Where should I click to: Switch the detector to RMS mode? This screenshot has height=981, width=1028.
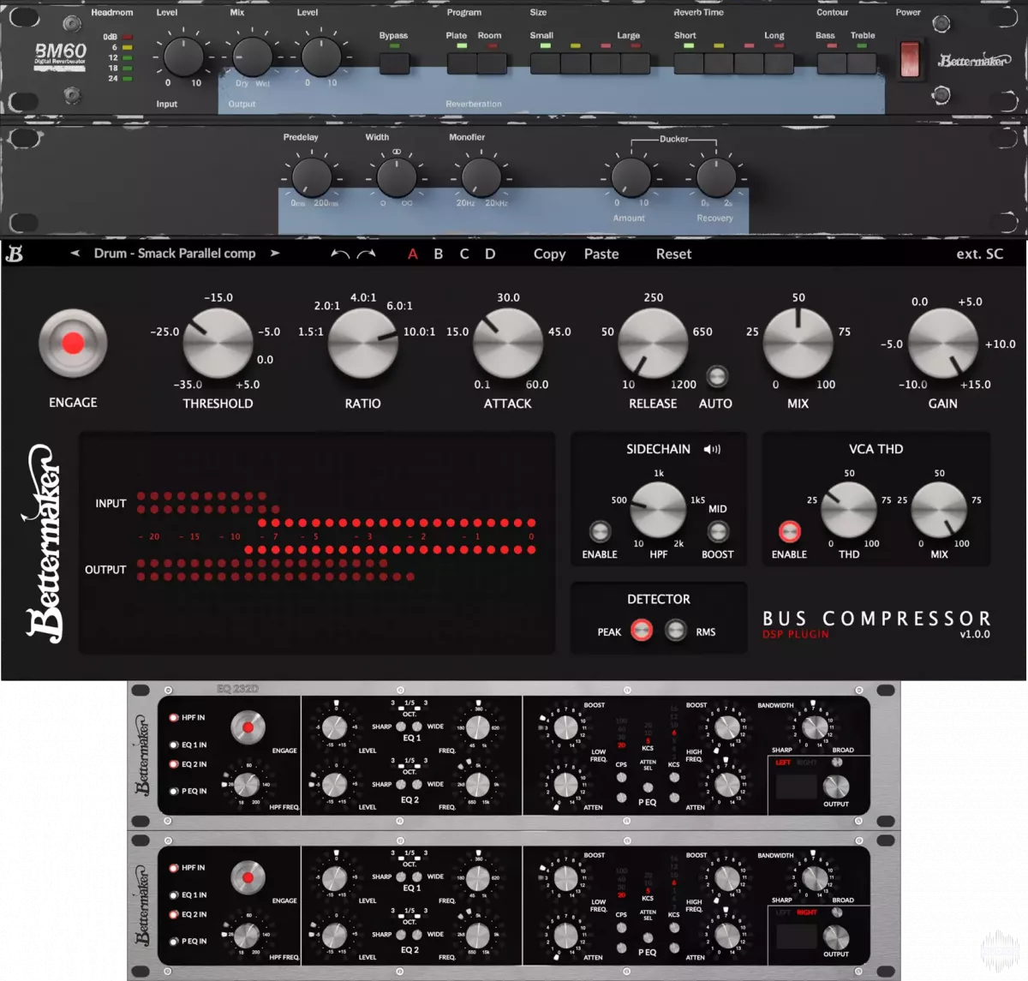point(677,630)
